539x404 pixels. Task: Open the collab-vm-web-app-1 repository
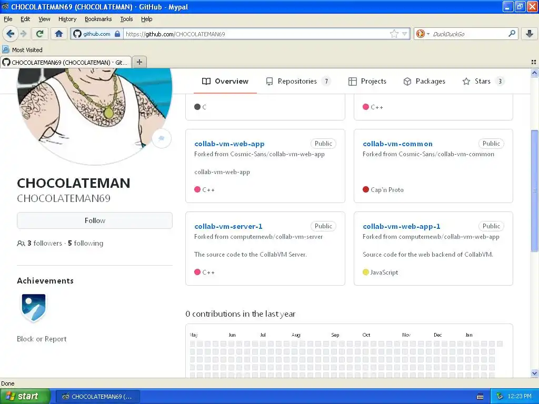click(402, 226)
